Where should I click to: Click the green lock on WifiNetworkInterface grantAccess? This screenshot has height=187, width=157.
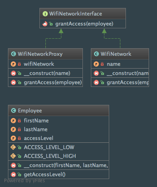(51, 24)
